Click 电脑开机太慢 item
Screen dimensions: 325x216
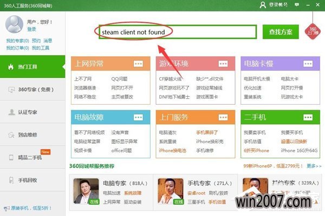[257, 79]
